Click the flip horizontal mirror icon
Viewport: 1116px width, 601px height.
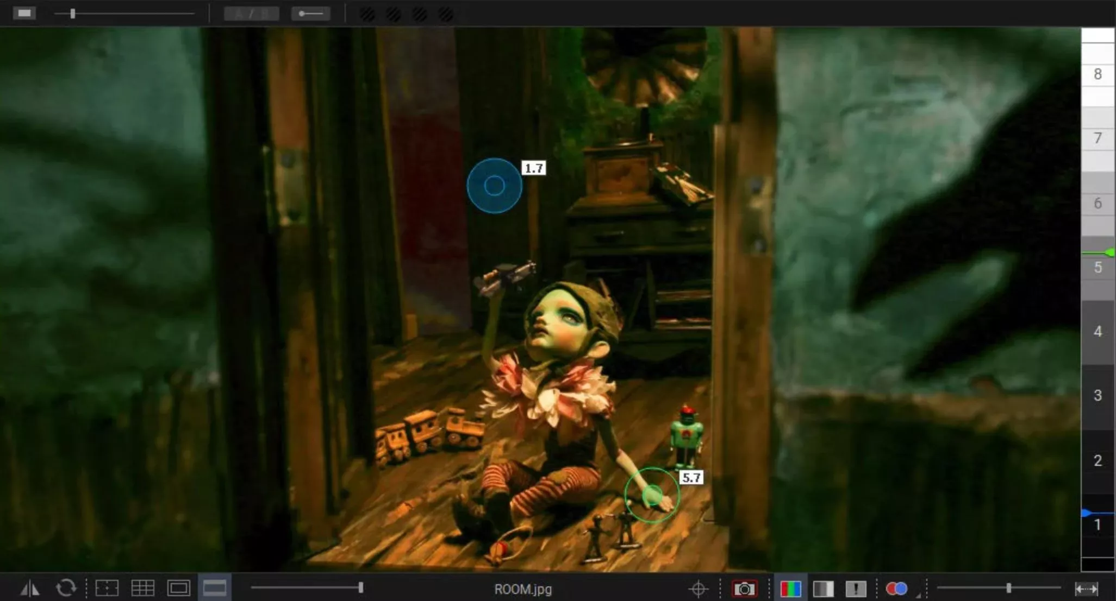pyautogui.click(x=30, y=588)
